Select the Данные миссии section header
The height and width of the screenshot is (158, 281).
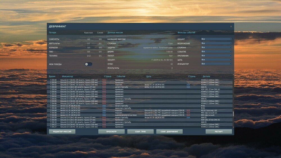coord(115,33)
